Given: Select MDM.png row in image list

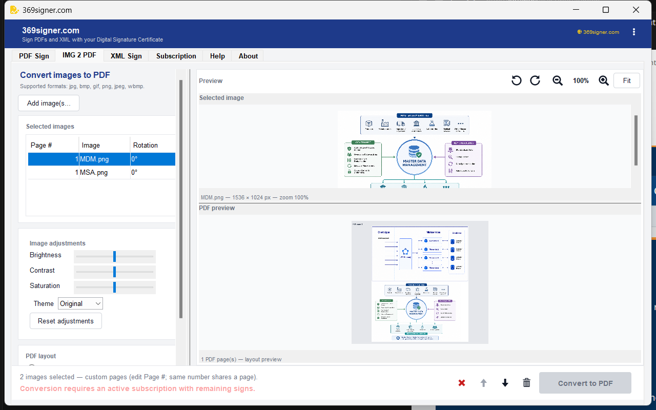Looking at the screenshot, I should coord(101,159).
